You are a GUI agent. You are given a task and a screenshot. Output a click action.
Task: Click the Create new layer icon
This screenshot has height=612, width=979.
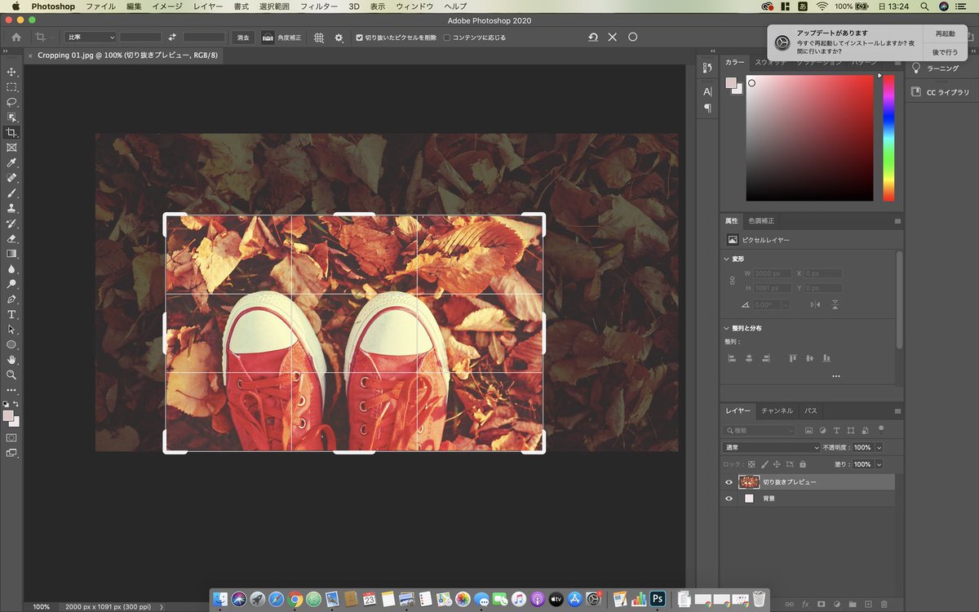[868, 604]
